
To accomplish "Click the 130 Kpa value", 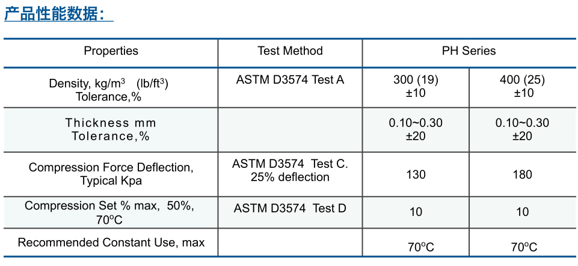I will coord(416,174).
